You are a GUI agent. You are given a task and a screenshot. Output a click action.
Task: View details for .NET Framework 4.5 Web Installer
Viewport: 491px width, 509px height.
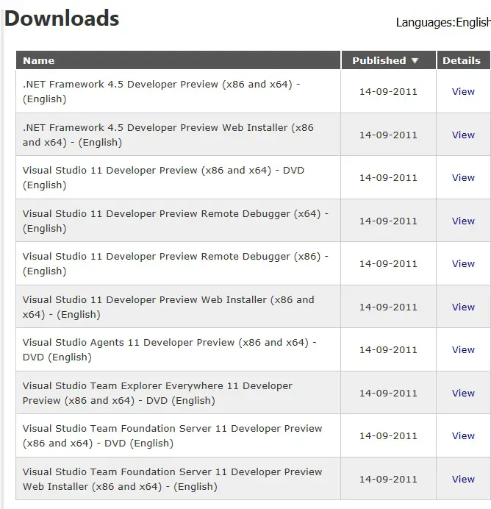tap(463, 135)
